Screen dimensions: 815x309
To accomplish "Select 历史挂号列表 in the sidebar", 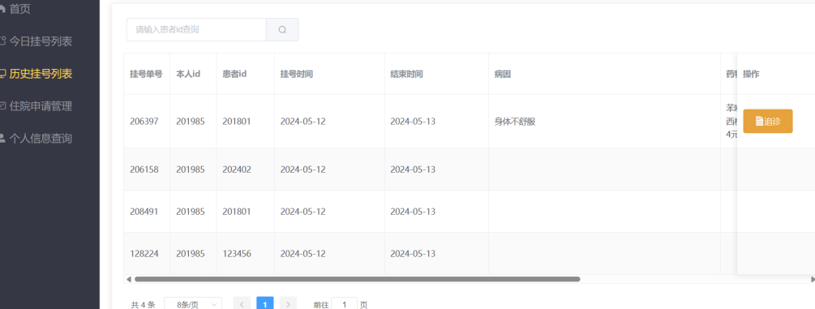I will [40, 74].
